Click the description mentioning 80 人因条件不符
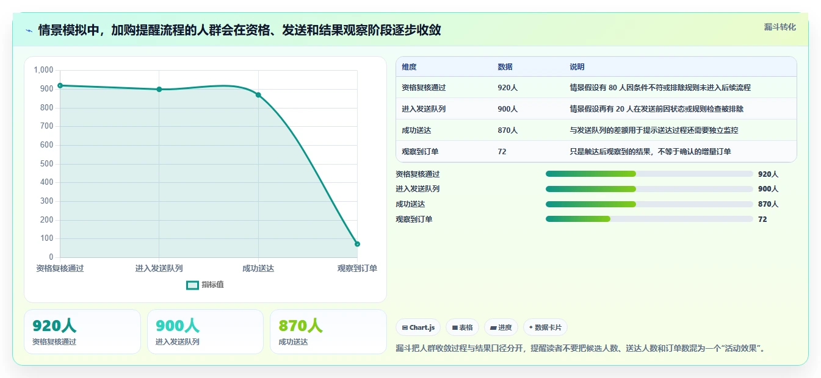821x378 pixels. pyautogui.click(x=660, y=88)
